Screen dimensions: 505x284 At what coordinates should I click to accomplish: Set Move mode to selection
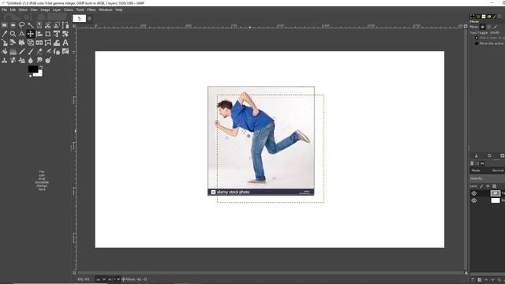(489, 27)
